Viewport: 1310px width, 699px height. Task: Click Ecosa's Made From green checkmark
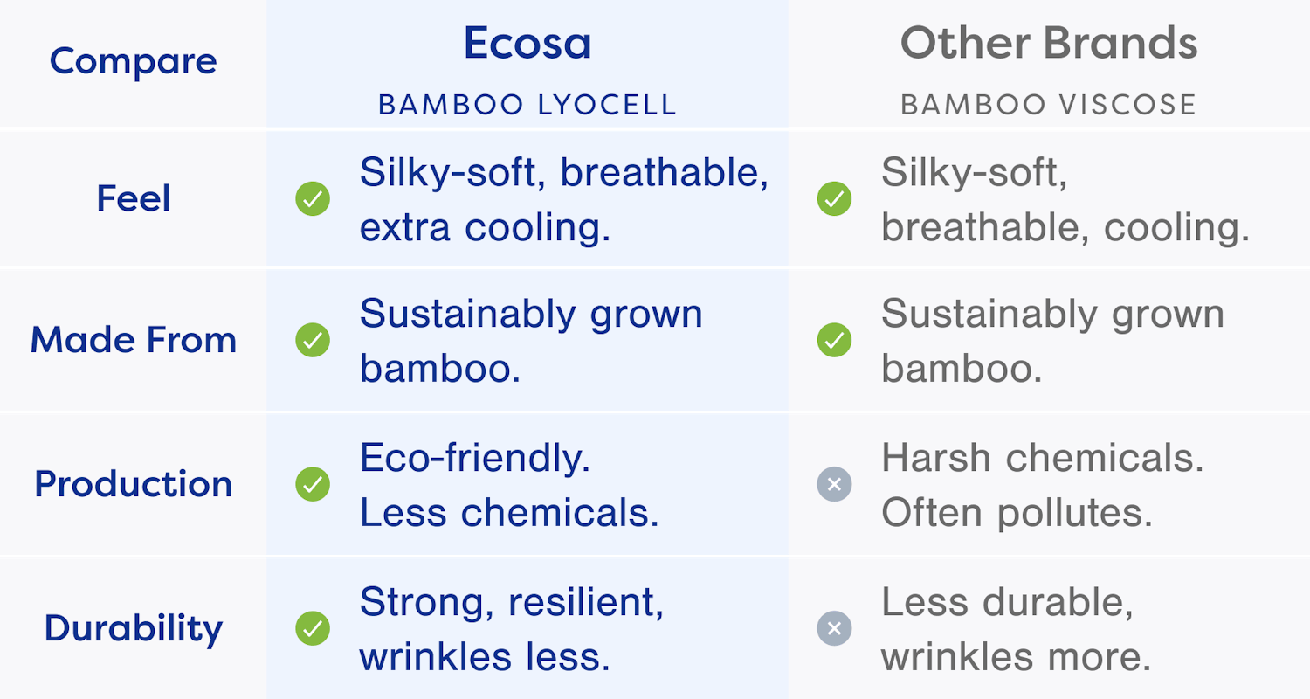tap(313, 340)
